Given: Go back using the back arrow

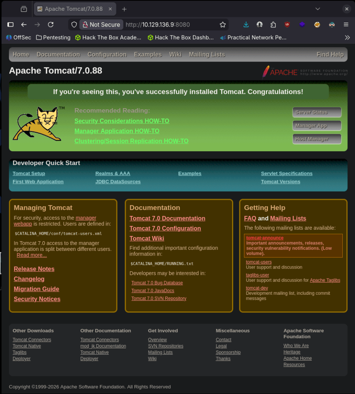Looking at the screenshot, I should tap(24, 25).
